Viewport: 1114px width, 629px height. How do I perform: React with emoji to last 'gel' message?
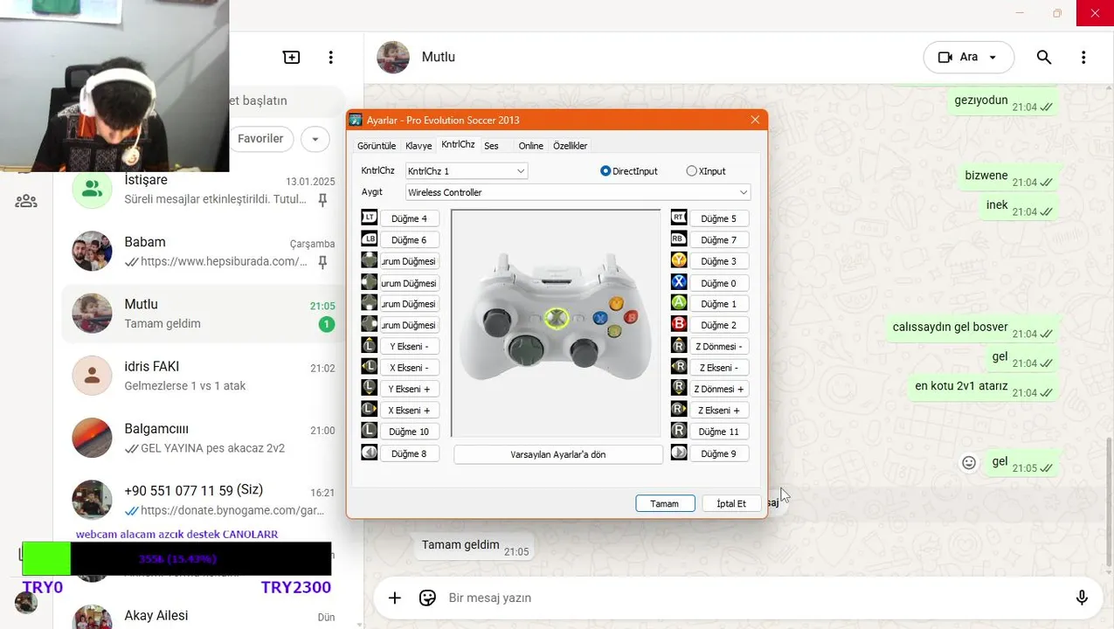click(x=969, y=463)
